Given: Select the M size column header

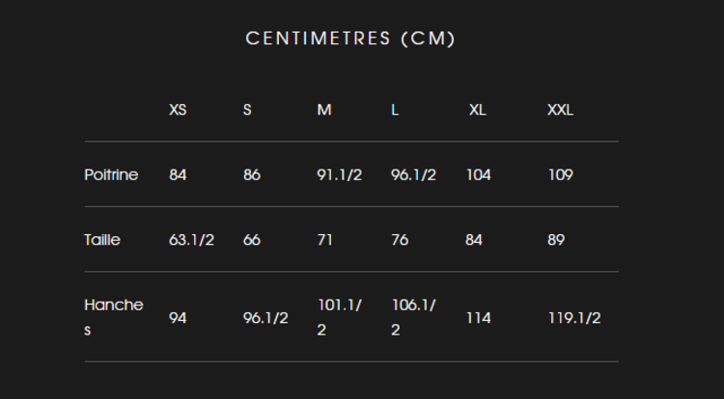Looking at the screenshot, I should point(324,110).
